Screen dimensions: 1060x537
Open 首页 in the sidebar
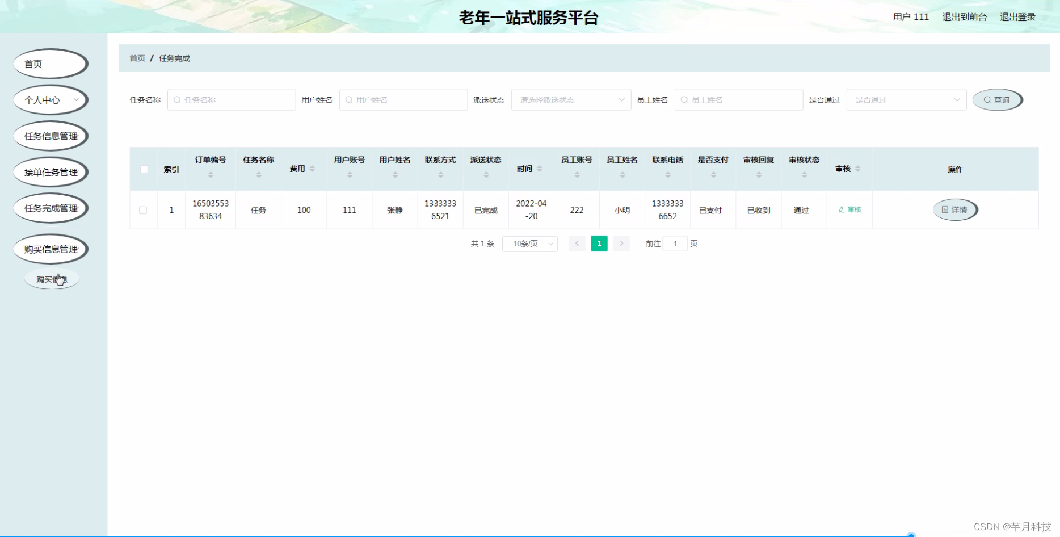pyautogui.click(x=51, y=64)
